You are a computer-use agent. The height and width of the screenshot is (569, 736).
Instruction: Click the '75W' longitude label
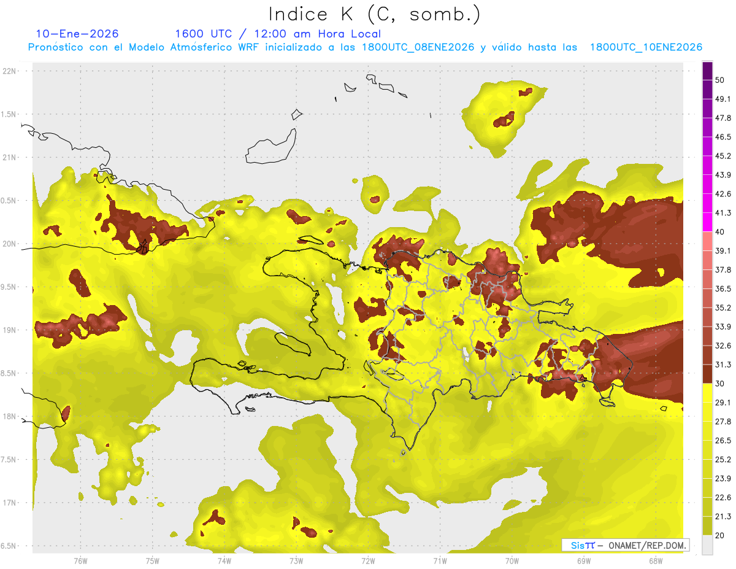tap(152, 561)
